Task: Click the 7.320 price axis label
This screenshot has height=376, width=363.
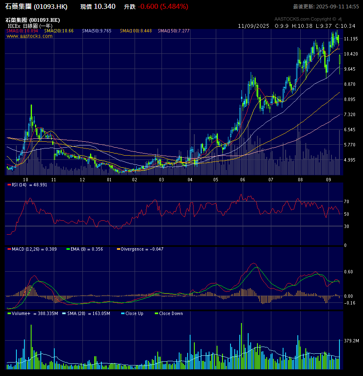Action: [x=350, y=114]
